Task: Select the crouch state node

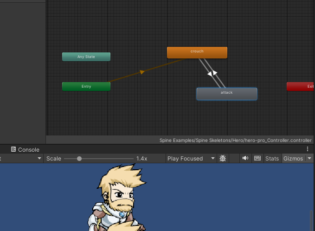Action: pyautogui.click(x=197, y=52)
